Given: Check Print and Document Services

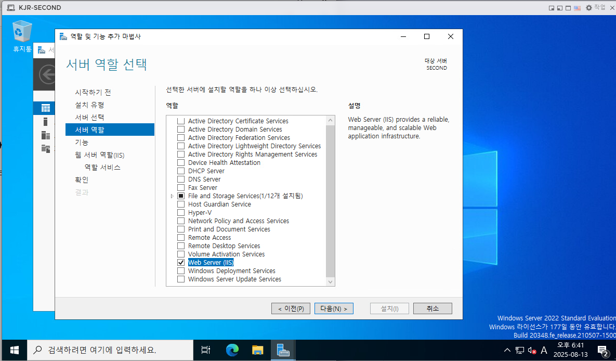Looking at the screenshot, I should (181, 229).
